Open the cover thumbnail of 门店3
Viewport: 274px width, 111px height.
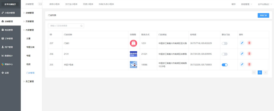(133, 43)
